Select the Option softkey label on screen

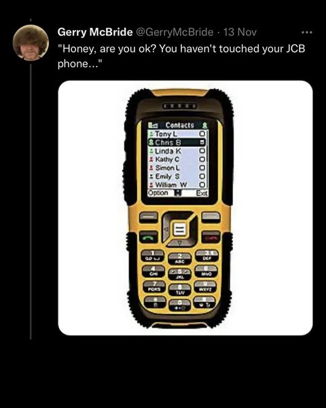click(158, 193)
